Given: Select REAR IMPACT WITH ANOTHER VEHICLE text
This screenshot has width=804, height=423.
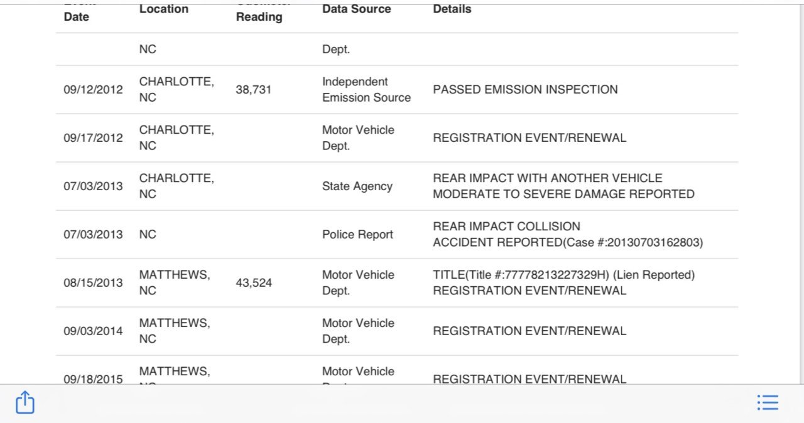Looking at the screenshot, I should coord(547,178).
